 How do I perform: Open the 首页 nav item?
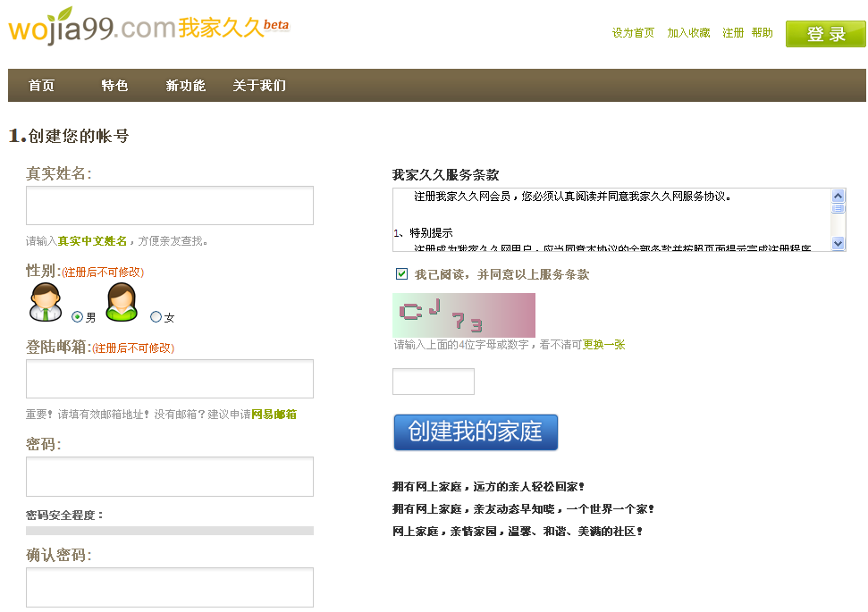(x=41, y=85)
